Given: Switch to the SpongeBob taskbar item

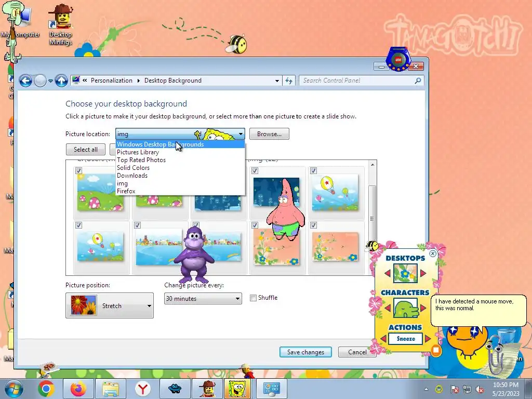Looking at the screenshot, I should coord(238,389).
